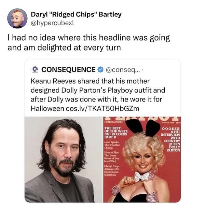The height and width of the screenshot is (205, 205).
Task: Open Daryl Bartley's cartoon profile avatar
Action: click(17, 18)
